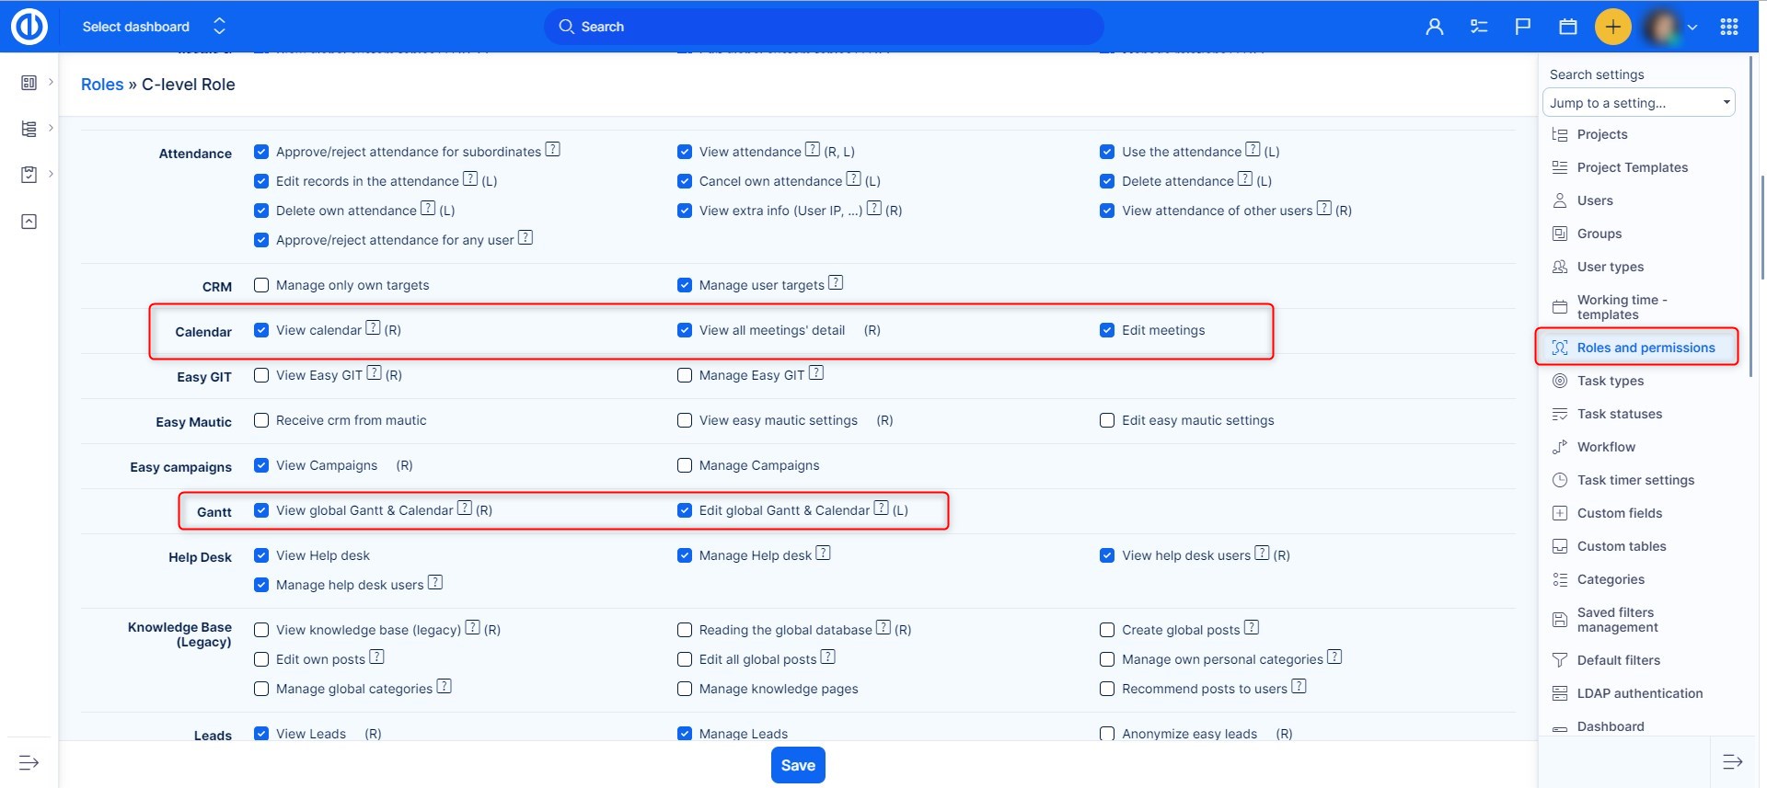Open the Jump to a setting dropdown
The image size is (1767, 788).
click(1638, 103)
